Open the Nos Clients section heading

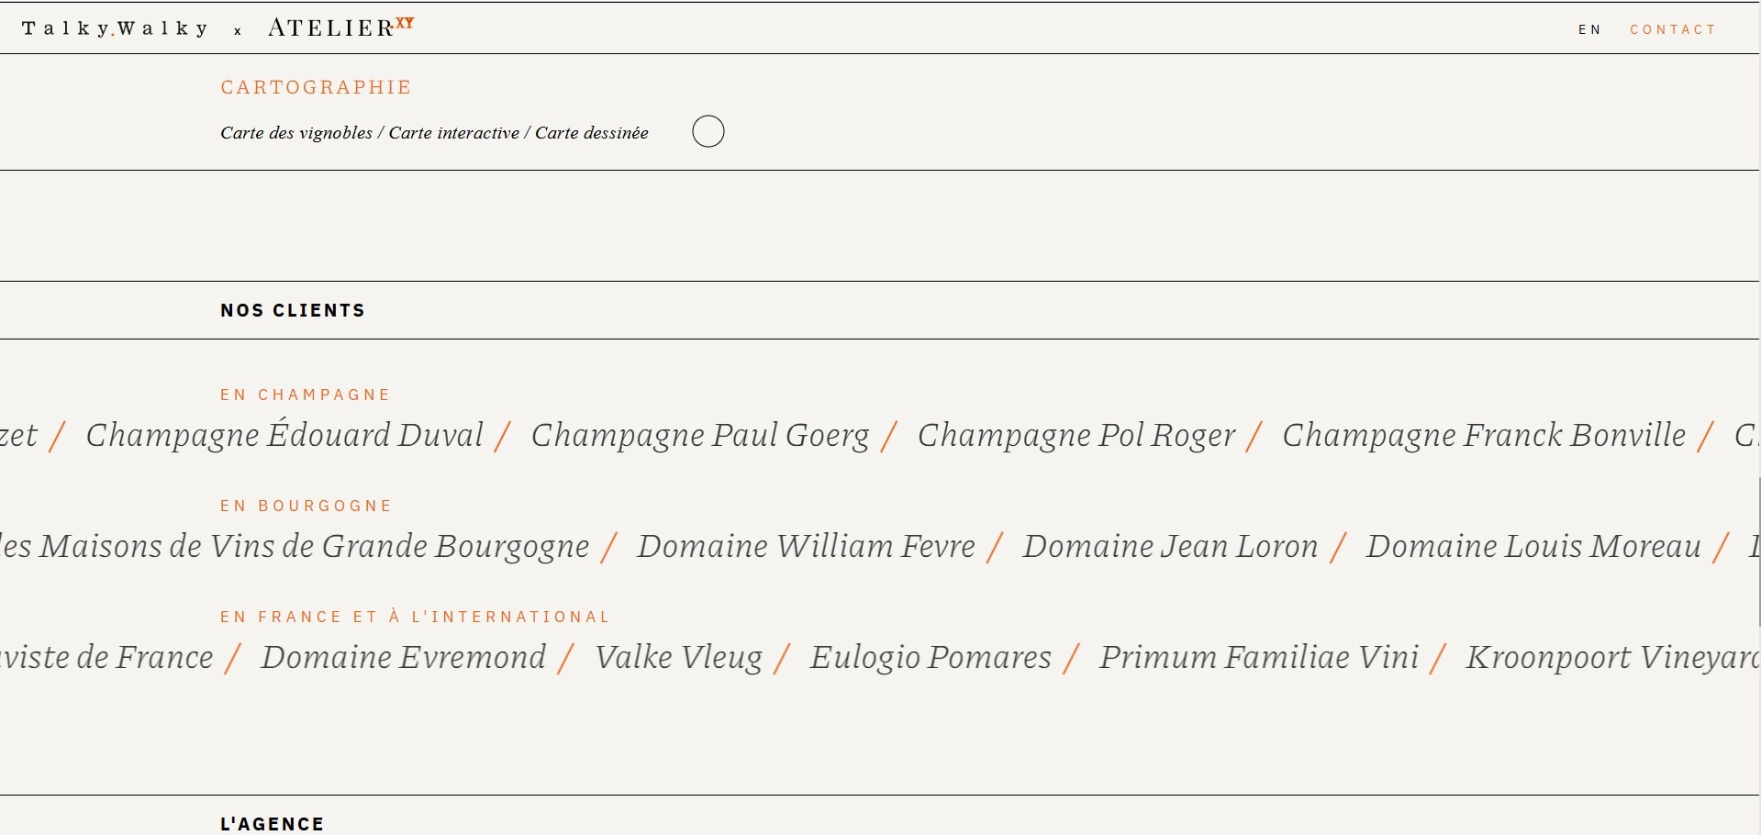(x=293, y=310)
